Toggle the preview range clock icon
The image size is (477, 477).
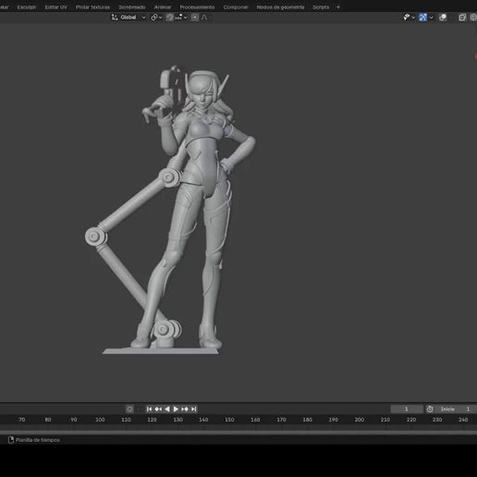430,409
